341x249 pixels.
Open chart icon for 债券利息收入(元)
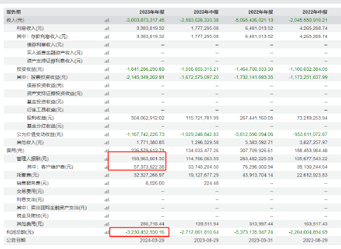[x=107, y=45]
